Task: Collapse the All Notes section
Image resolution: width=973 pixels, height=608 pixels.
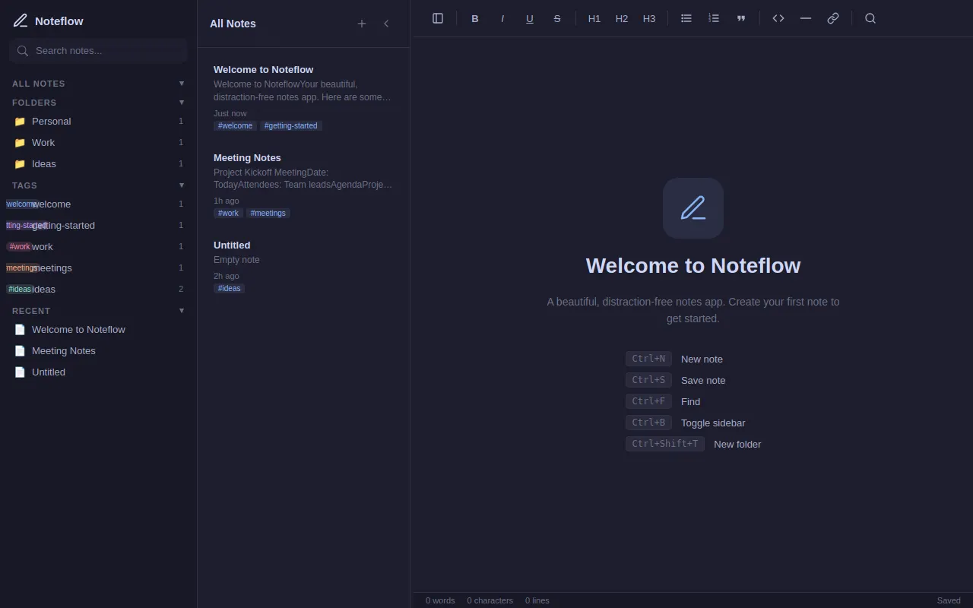Action: click(x=182, y=84)
